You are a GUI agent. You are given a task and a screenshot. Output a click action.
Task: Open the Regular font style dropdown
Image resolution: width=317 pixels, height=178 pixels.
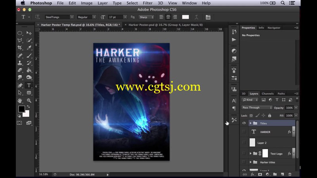click(x=94, y=17)
